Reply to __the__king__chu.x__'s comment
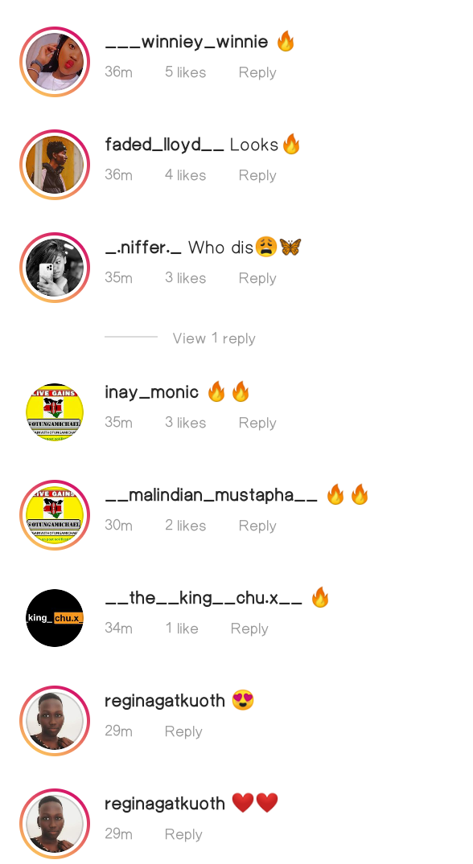Image resolution: width=473 pixels, height=864 pixels. pyautogui.click(x=249, y=629)
